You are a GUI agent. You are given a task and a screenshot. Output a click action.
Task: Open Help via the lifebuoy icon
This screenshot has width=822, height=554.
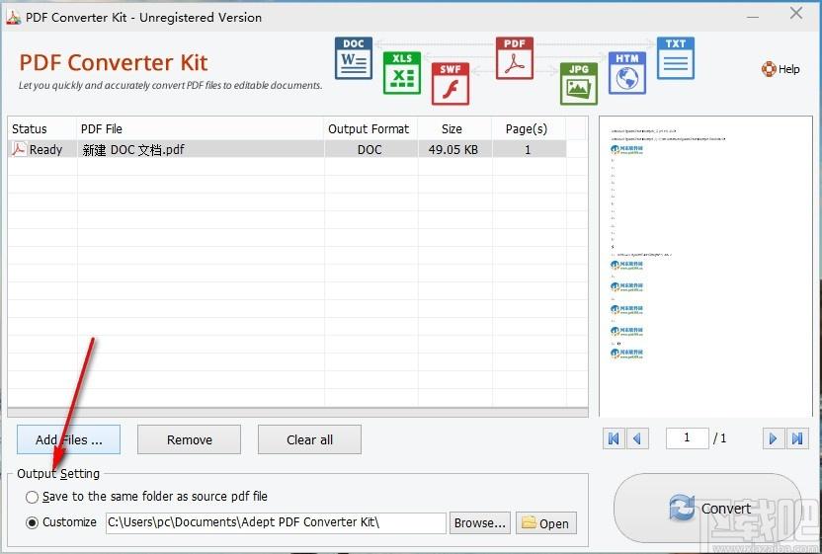click(769, 69)
